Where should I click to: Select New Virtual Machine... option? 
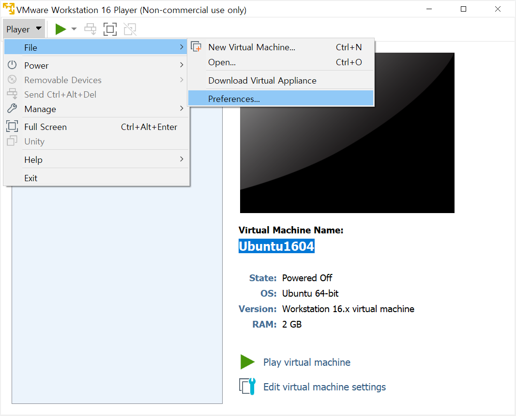click(281, 47)
